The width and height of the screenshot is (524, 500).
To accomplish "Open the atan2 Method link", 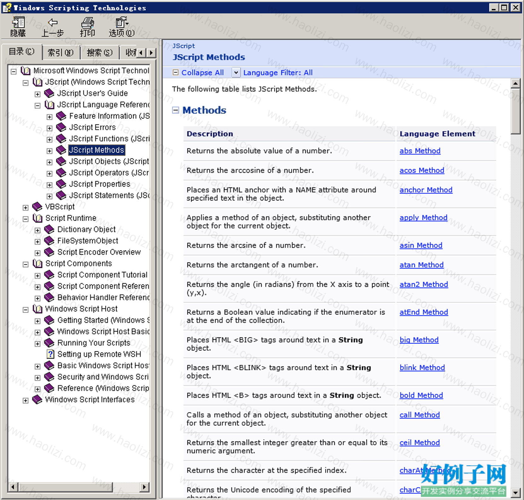I will (424, 284).
